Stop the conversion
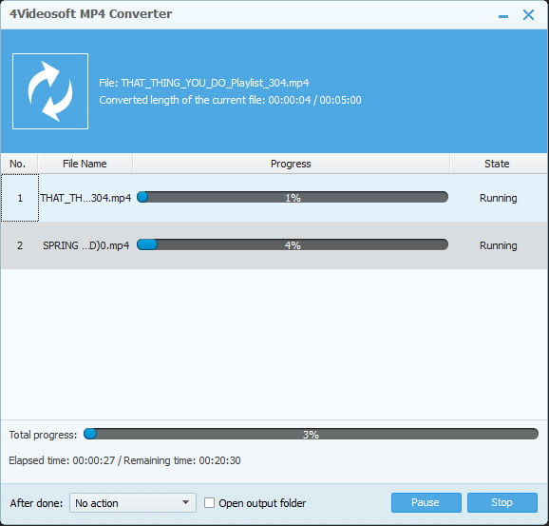Image resolution: width=549 pixels, height=526 pixels. coord(502,502)
